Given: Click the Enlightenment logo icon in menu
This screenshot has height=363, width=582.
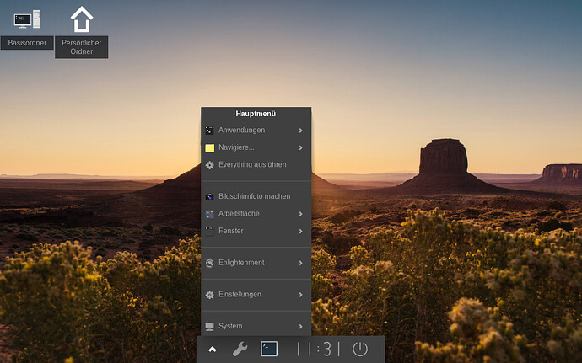Looking at the screenshot, I should tap(210, 263).
